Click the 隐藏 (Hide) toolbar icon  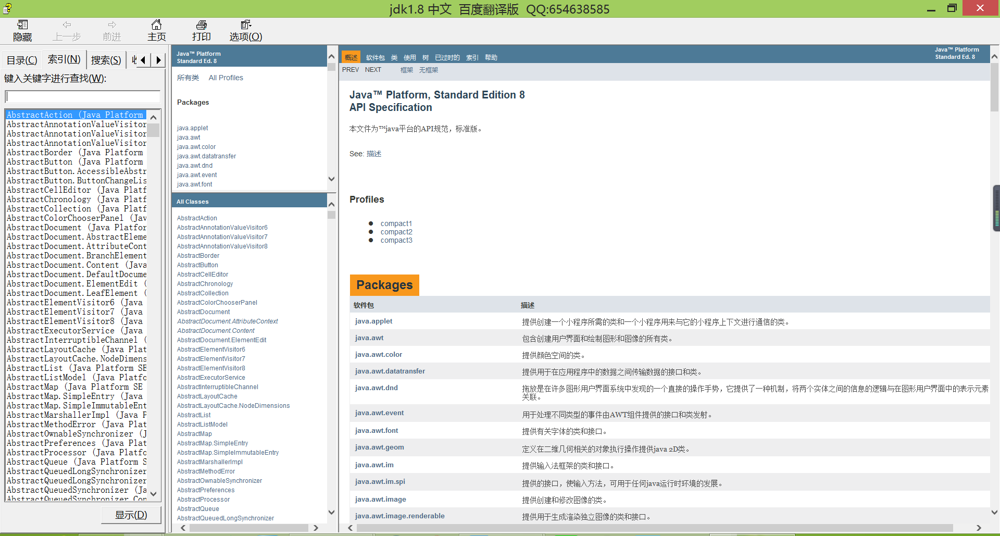coord(22,25)
